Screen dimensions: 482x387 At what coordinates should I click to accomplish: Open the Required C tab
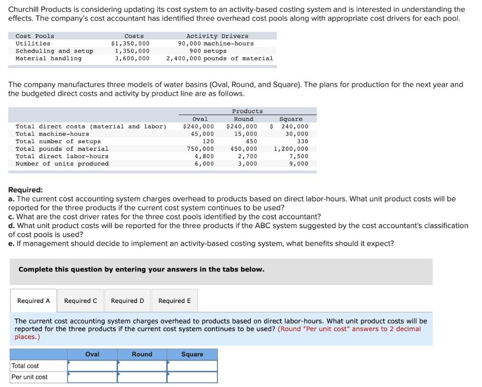pos(80,301)
